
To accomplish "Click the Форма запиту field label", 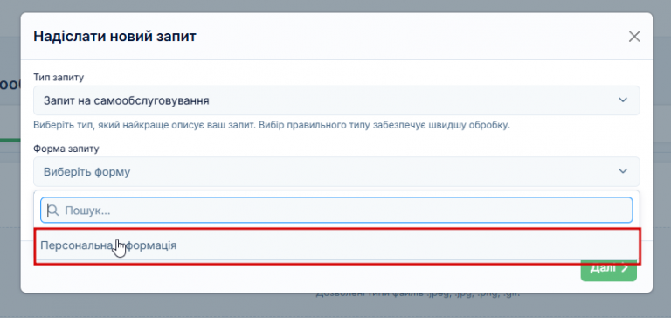I will coord(66,149).
